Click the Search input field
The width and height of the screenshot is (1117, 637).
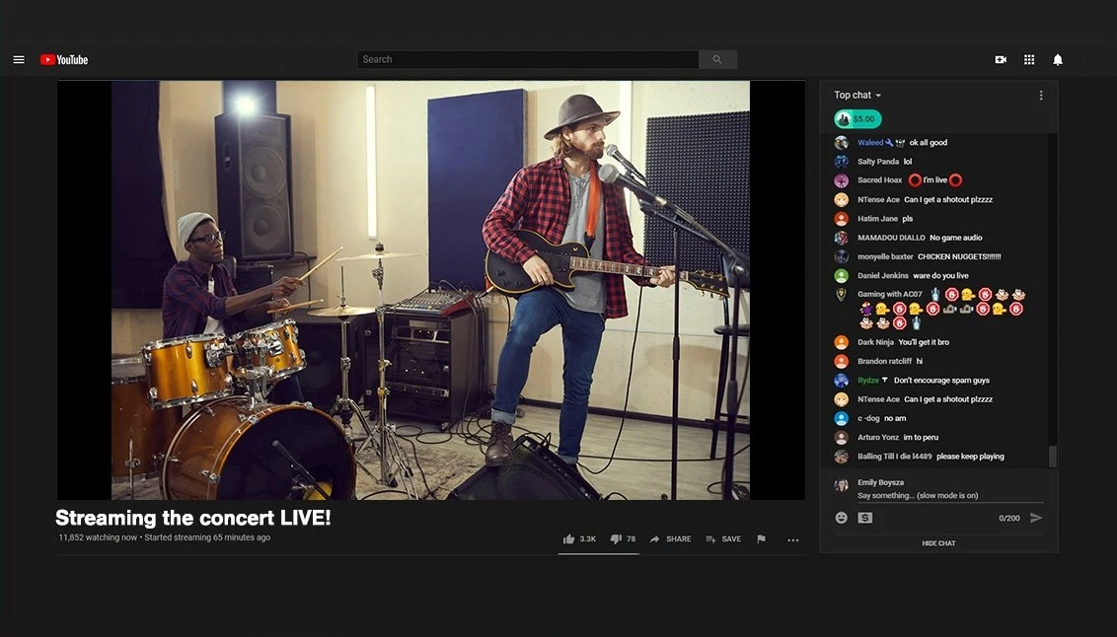528,59
